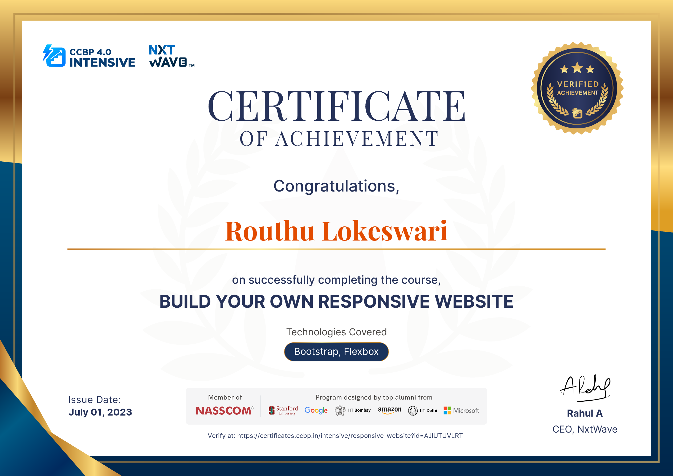
Task: Click the Bootstrap, Flexbox technologies pill
Action: [336, 352]
